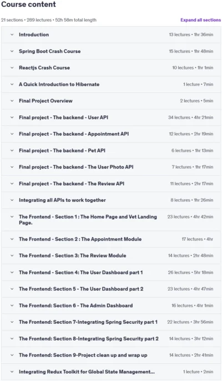Click chevron for User Photo API section
The image size is (222, 381).
pos(12,167)
